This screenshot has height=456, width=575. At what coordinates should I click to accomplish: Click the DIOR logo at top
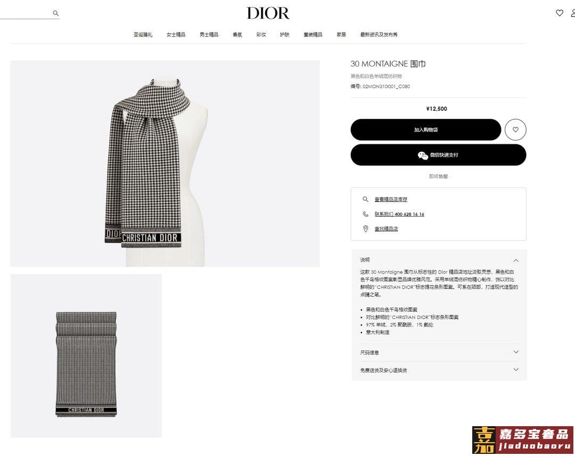pyautogui.click(x=268, y=13)
